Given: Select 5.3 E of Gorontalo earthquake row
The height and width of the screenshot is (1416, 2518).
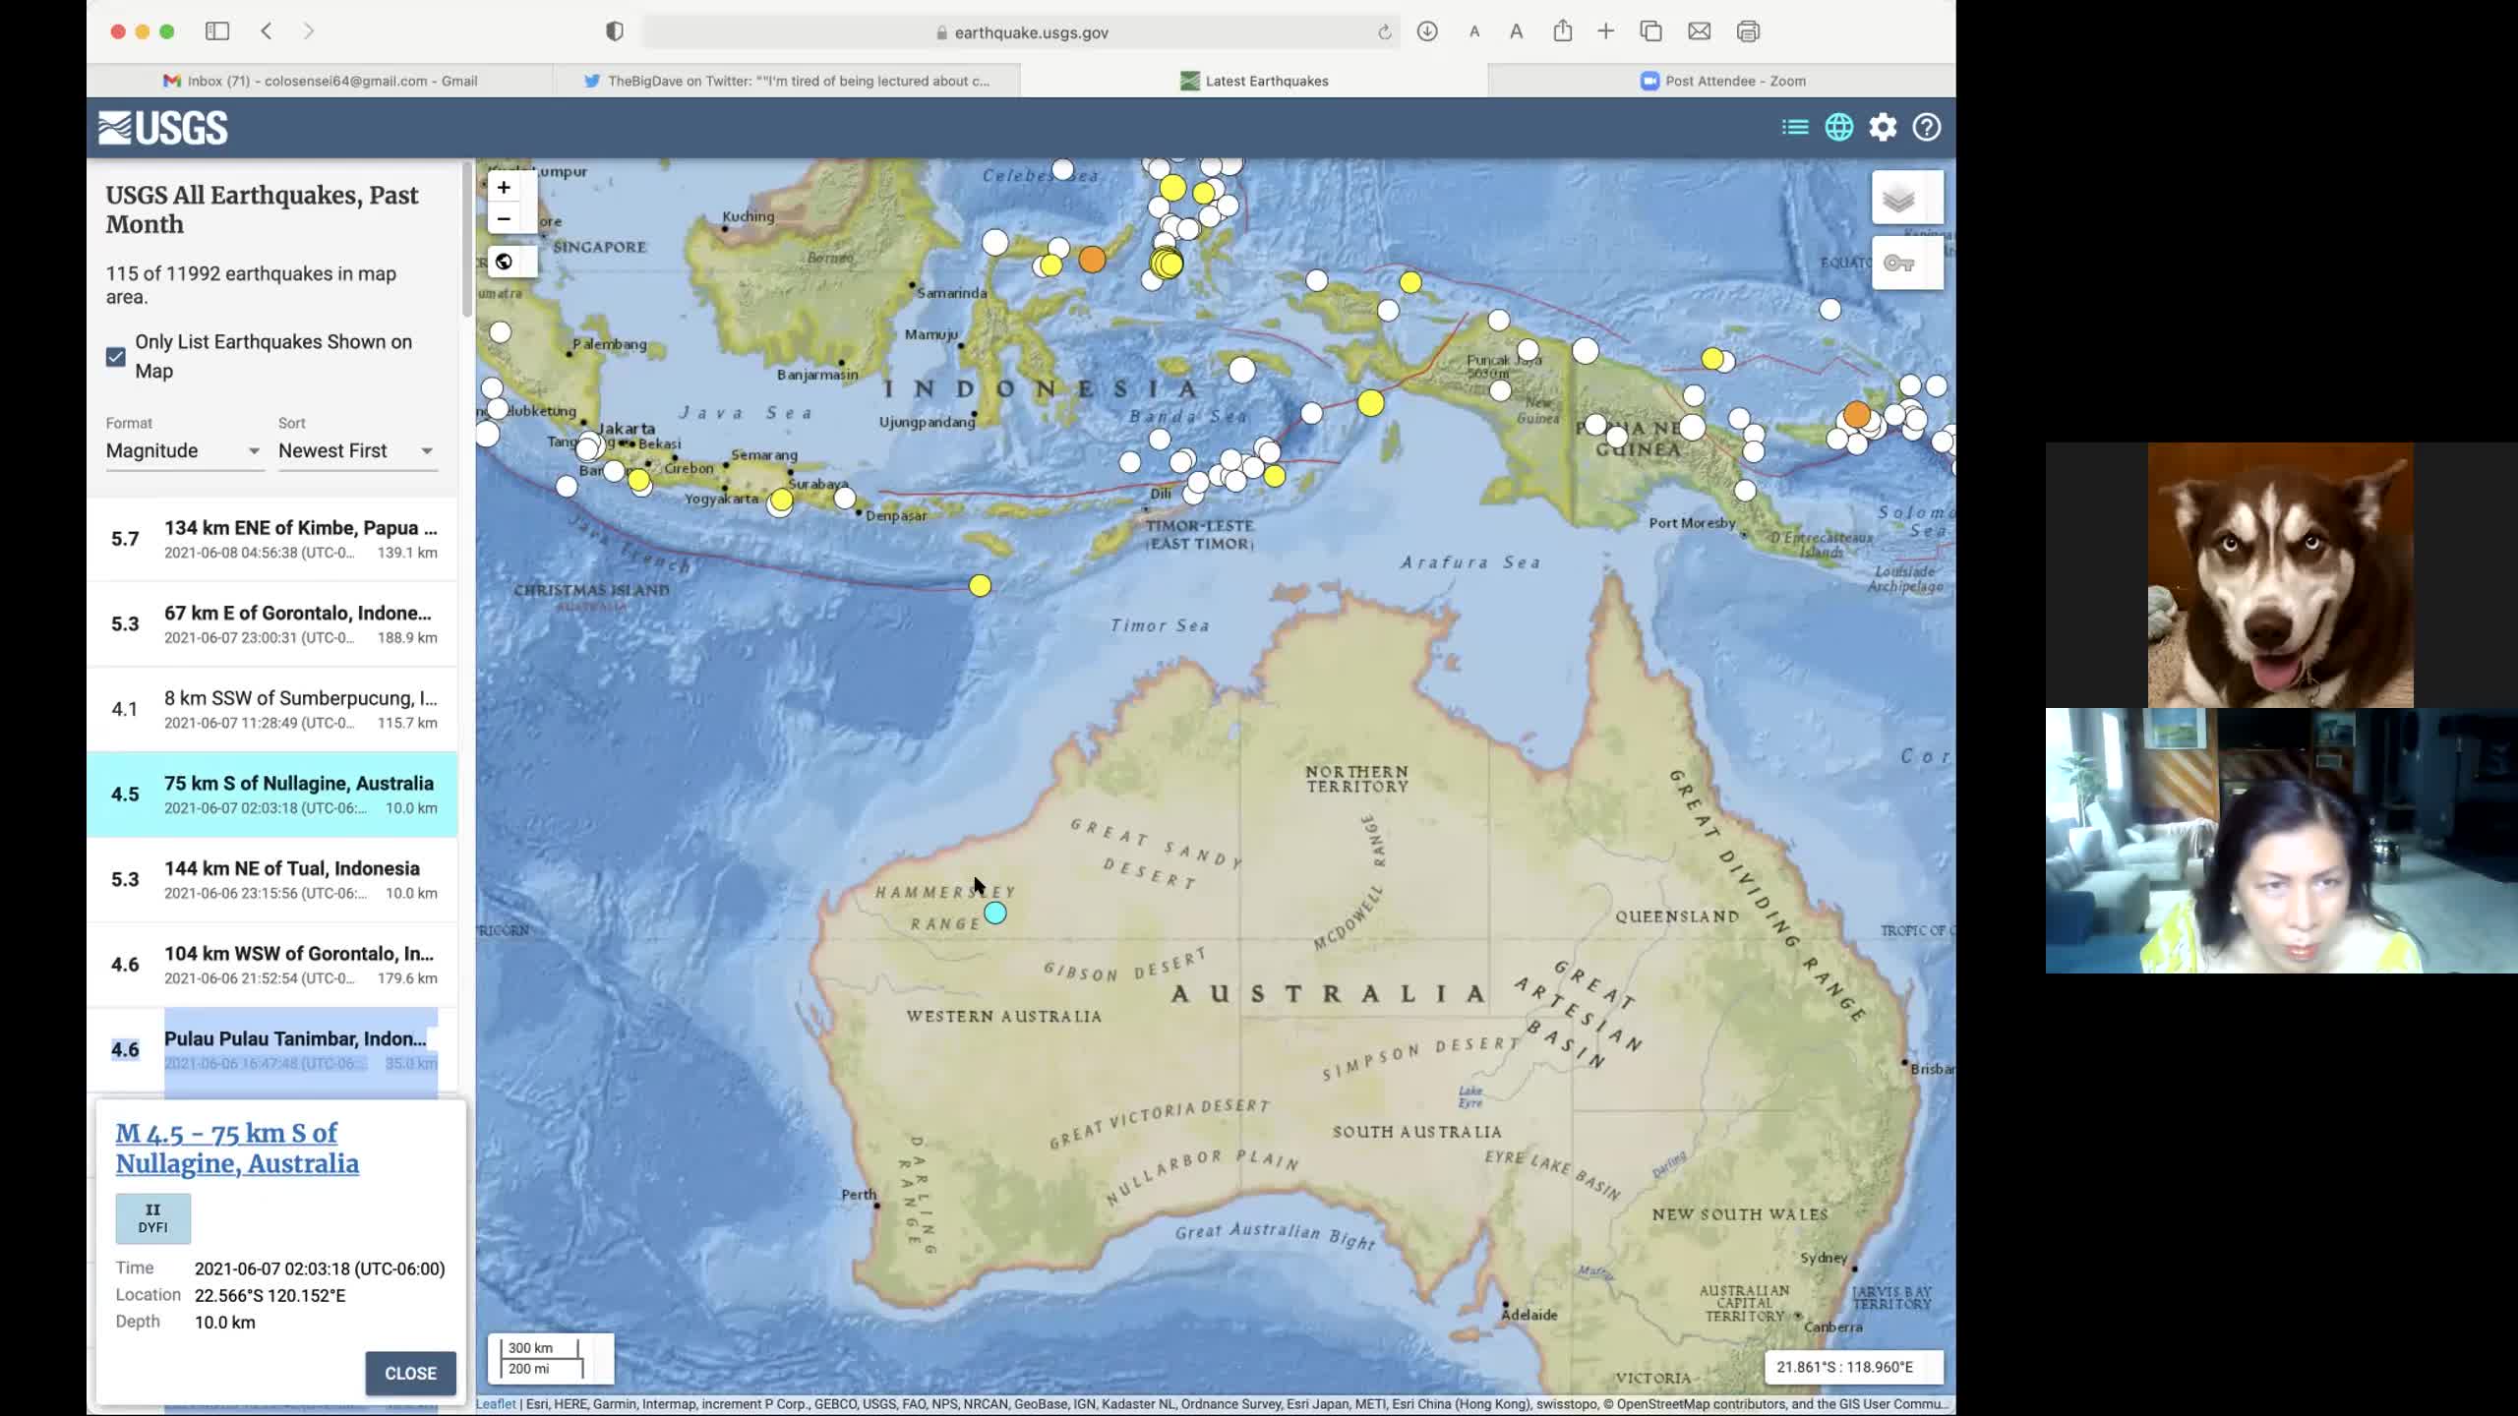Looking at the screenshot, I should pyautogui.click(x=272, y=624).
